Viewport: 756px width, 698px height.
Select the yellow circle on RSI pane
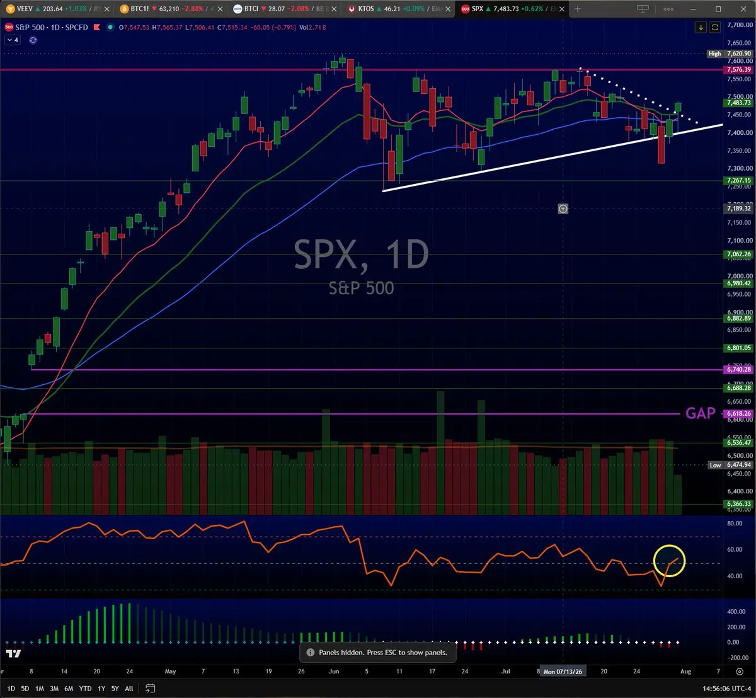(x=669, y=561)
